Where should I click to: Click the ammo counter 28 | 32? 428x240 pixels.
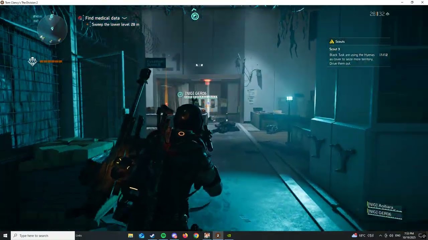pos(377,14)
